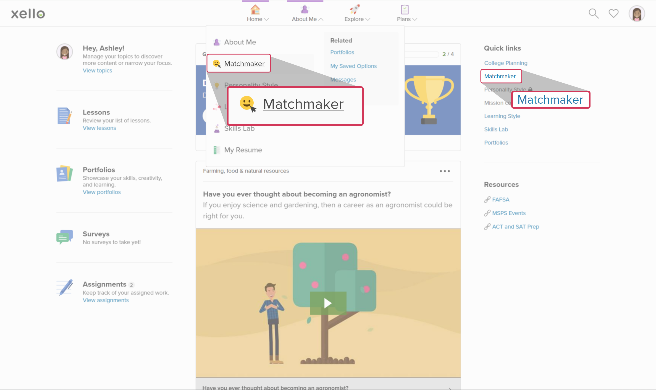Select About Me in dropdown menu
Viewport: 656px width, 390px height.
[x=240, y=42]
